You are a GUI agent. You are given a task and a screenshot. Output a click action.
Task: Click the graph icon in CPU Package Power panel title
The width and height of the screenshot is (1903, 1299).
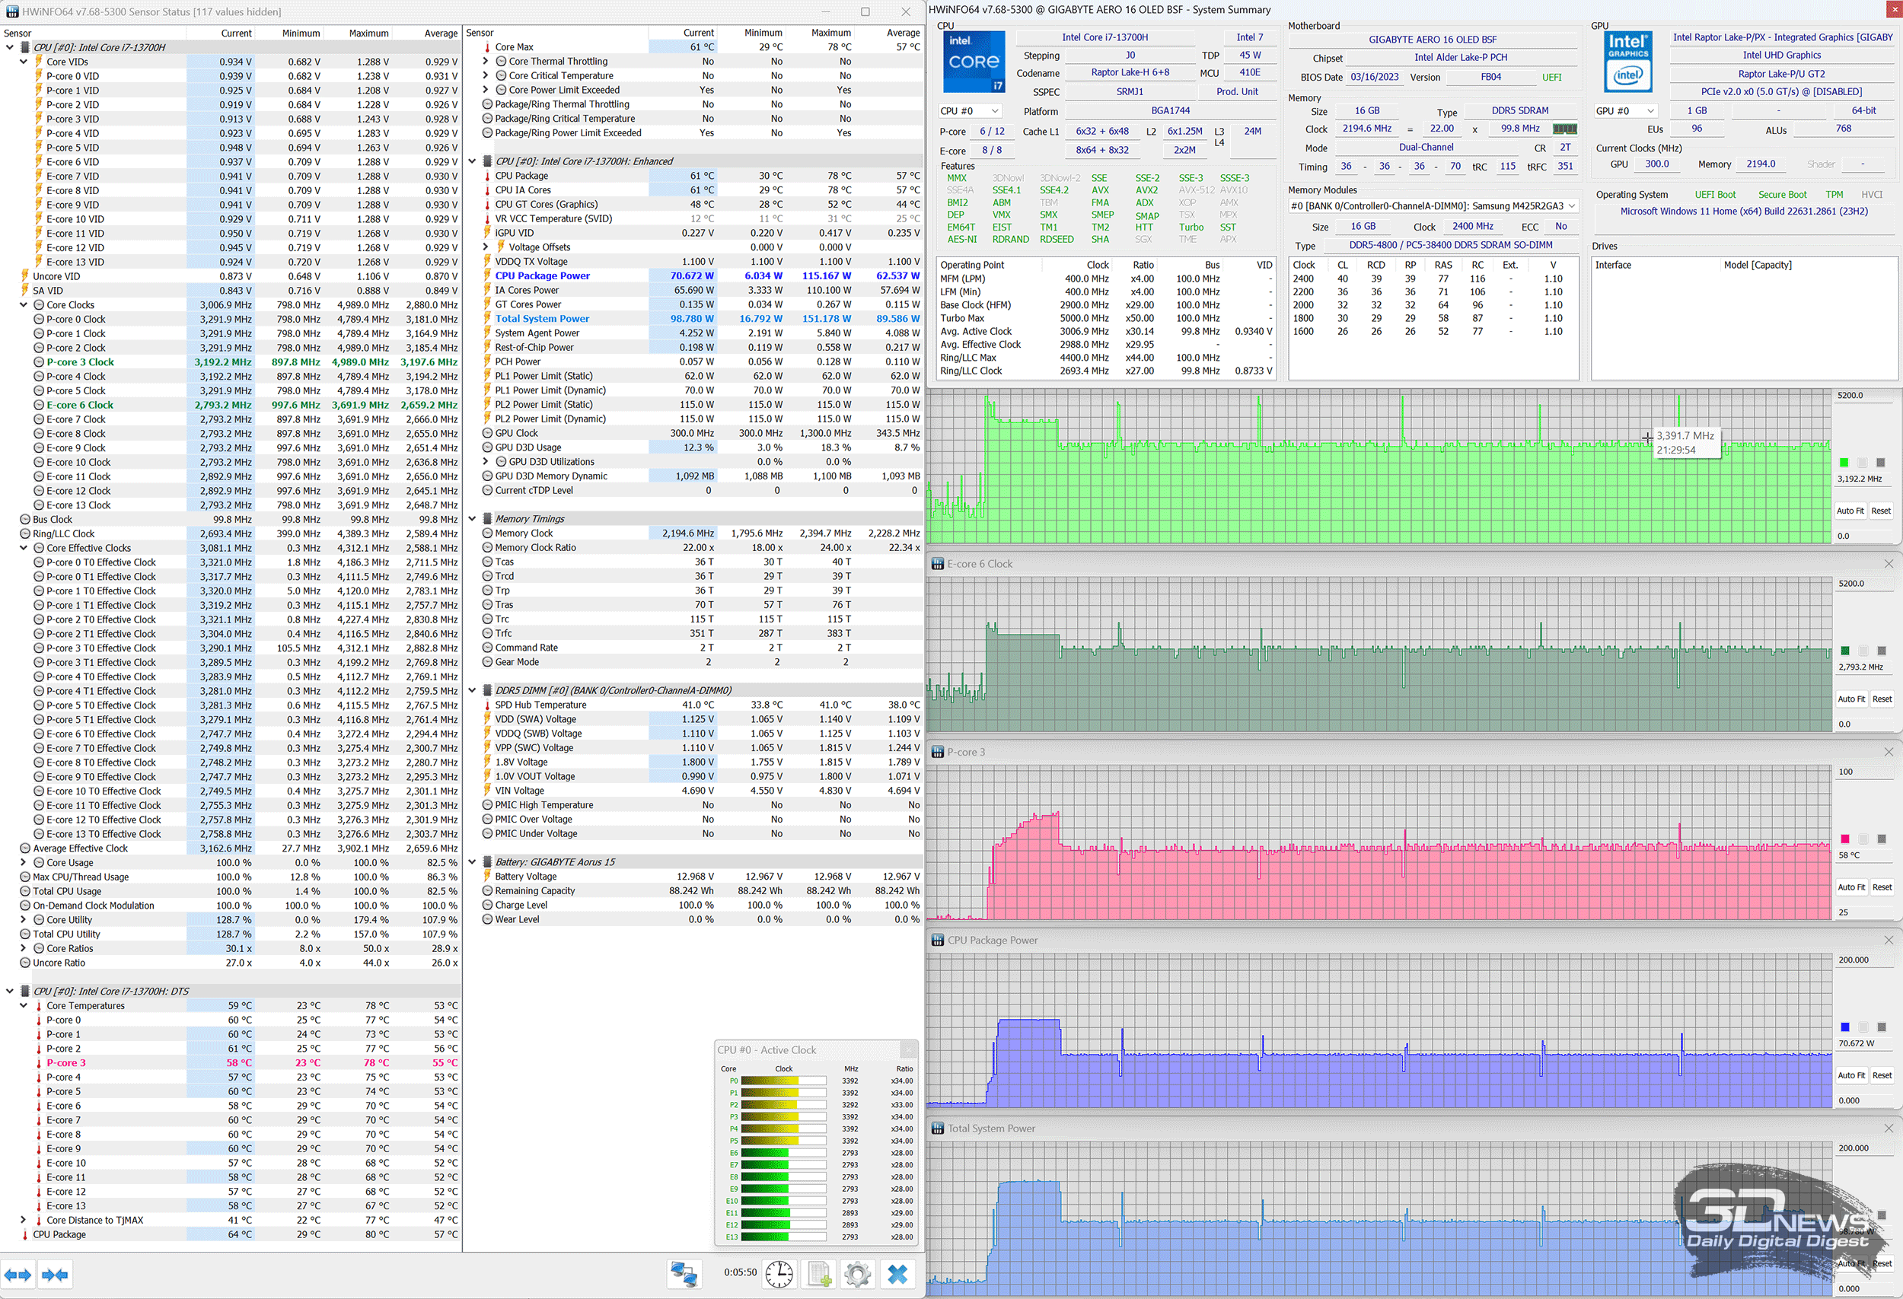(938, 941)
